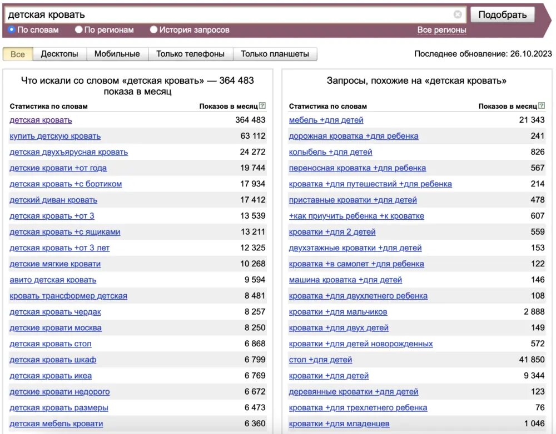Open the "стол +для детей" similar query
The image size is (556, 434).
click(320, 360)
